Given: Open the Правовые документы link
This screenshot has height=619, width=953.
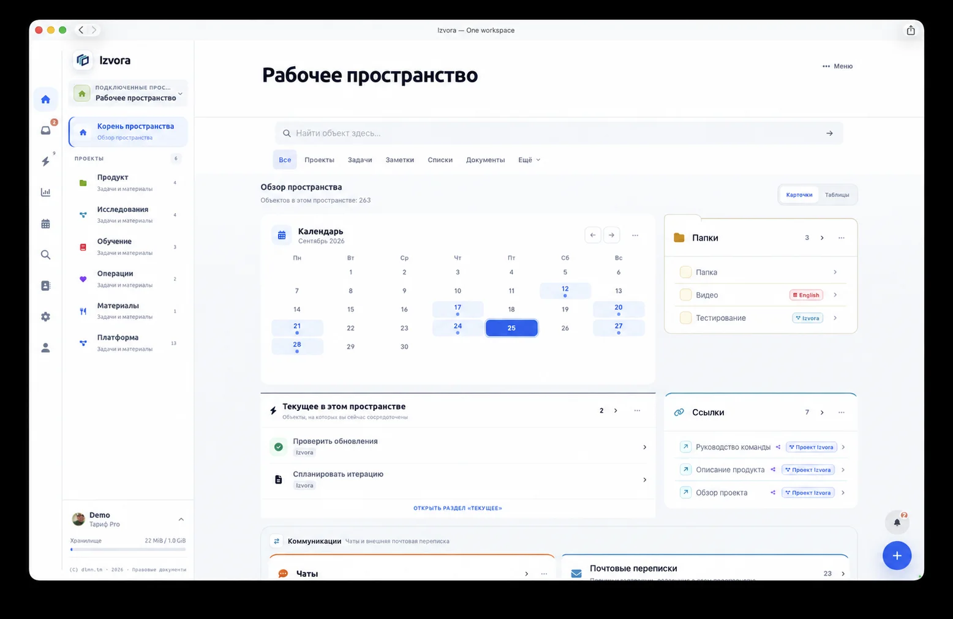Looking at the screenshot, I should click(x=159, y=569).
